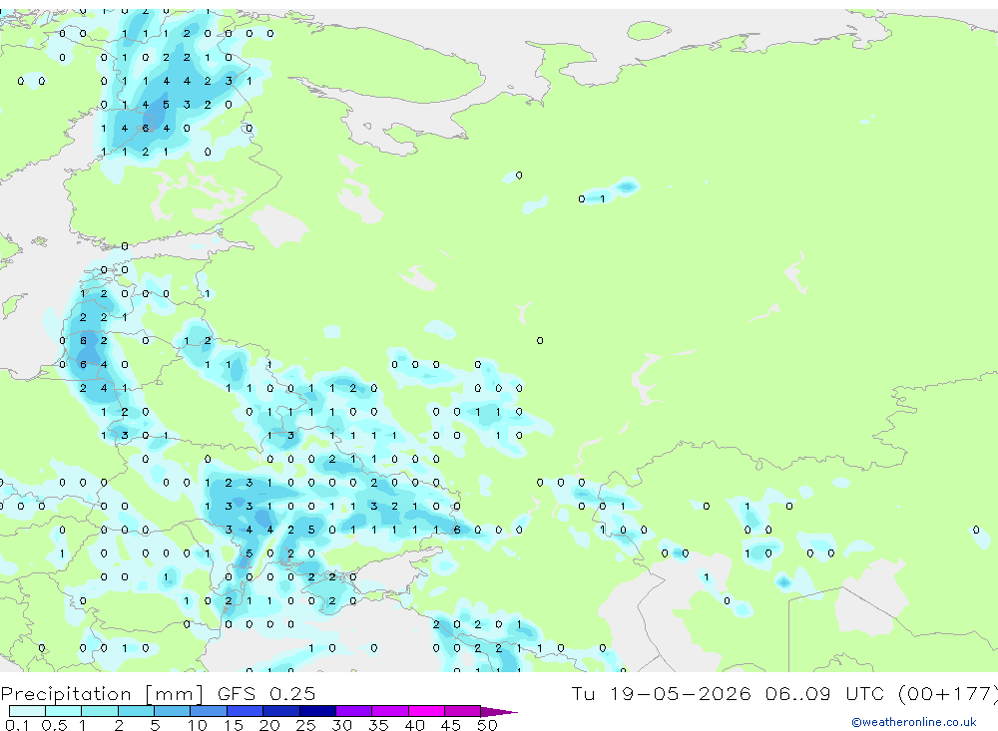Click the 40–45 mm magenta legend swatch

click(x=426, y=711)
